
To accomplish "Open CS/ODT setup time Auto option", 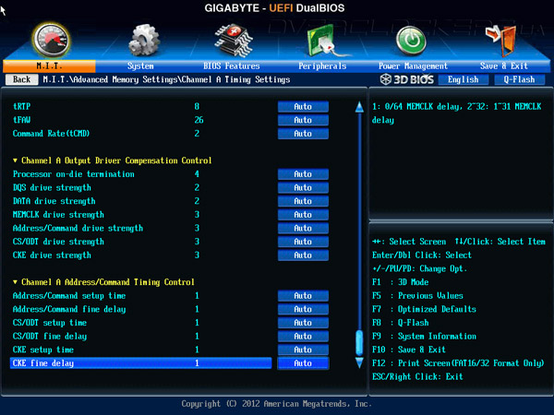I will coord(303,323).
